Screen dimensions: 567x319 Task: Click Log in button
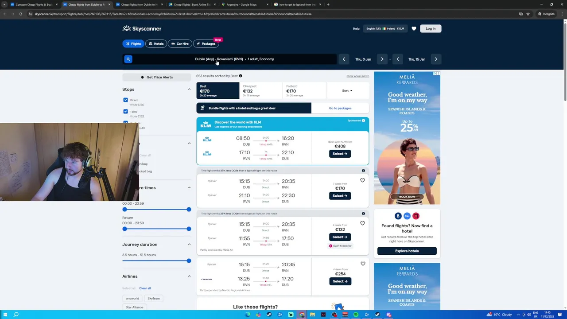[x=431, y=28]
